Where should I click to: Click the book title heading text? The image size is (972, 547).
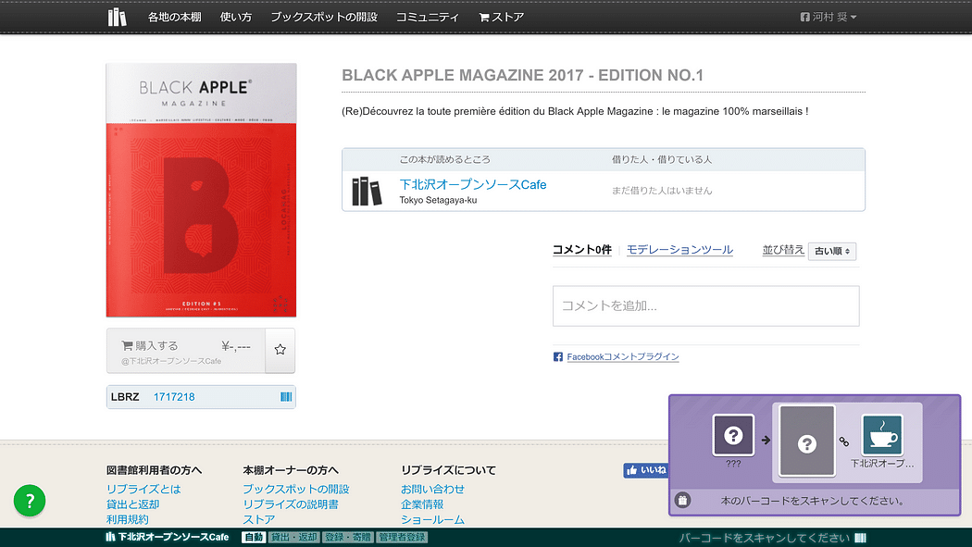[x=523, y=76]
